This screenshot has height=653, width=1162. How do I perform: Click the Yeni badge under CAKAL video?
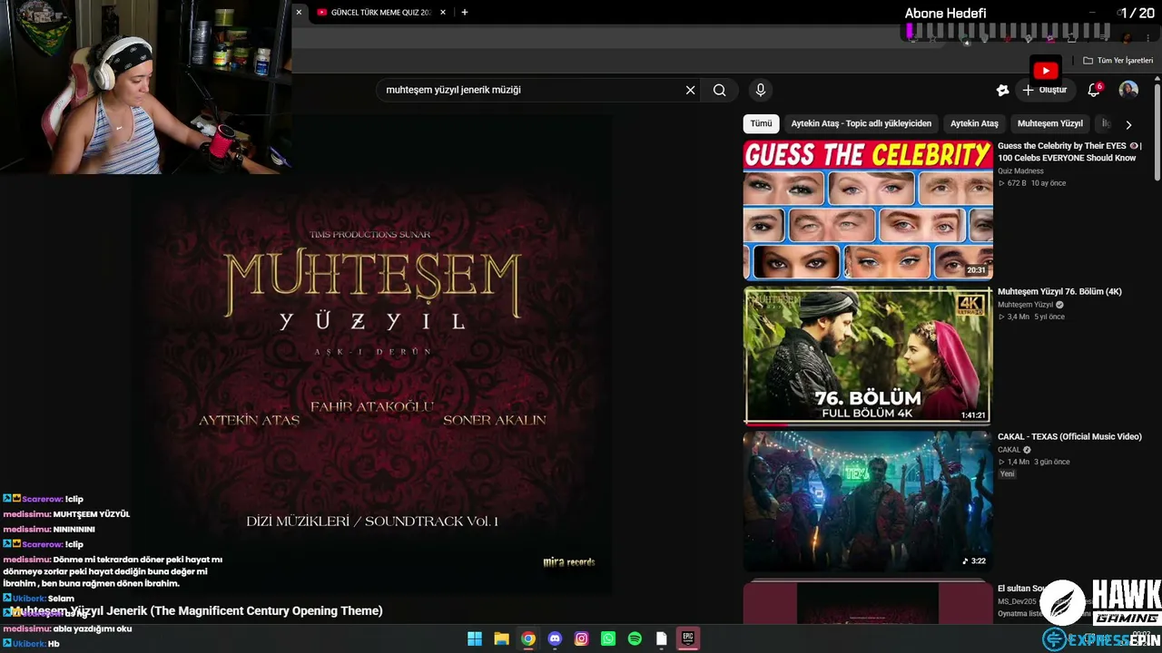click(x=1008, y=473)
